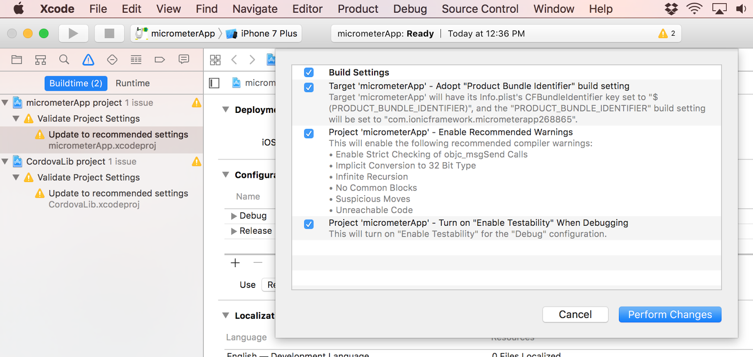Toggle the project and targets list sidebar
The height and width of the screenshot is (357, 753).
pyautogui.click(x=214, y=83)
